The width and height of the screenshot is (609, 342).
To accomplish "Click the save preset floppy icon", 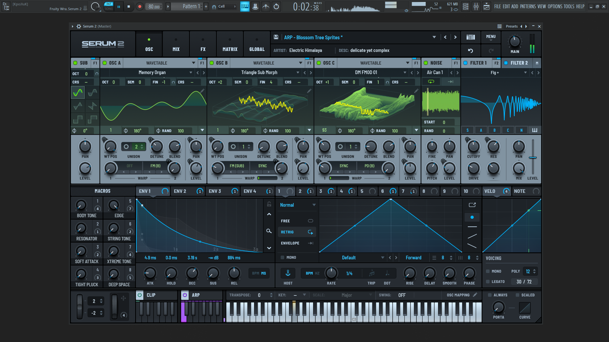I will pyautogui.click(x=276, y=37).
